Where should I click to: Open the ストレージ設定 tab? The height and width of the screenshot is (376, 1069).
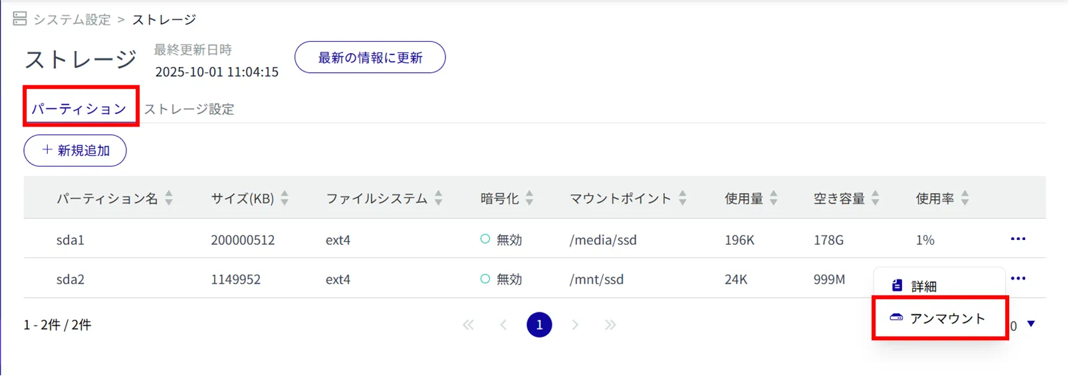[189, 109]
